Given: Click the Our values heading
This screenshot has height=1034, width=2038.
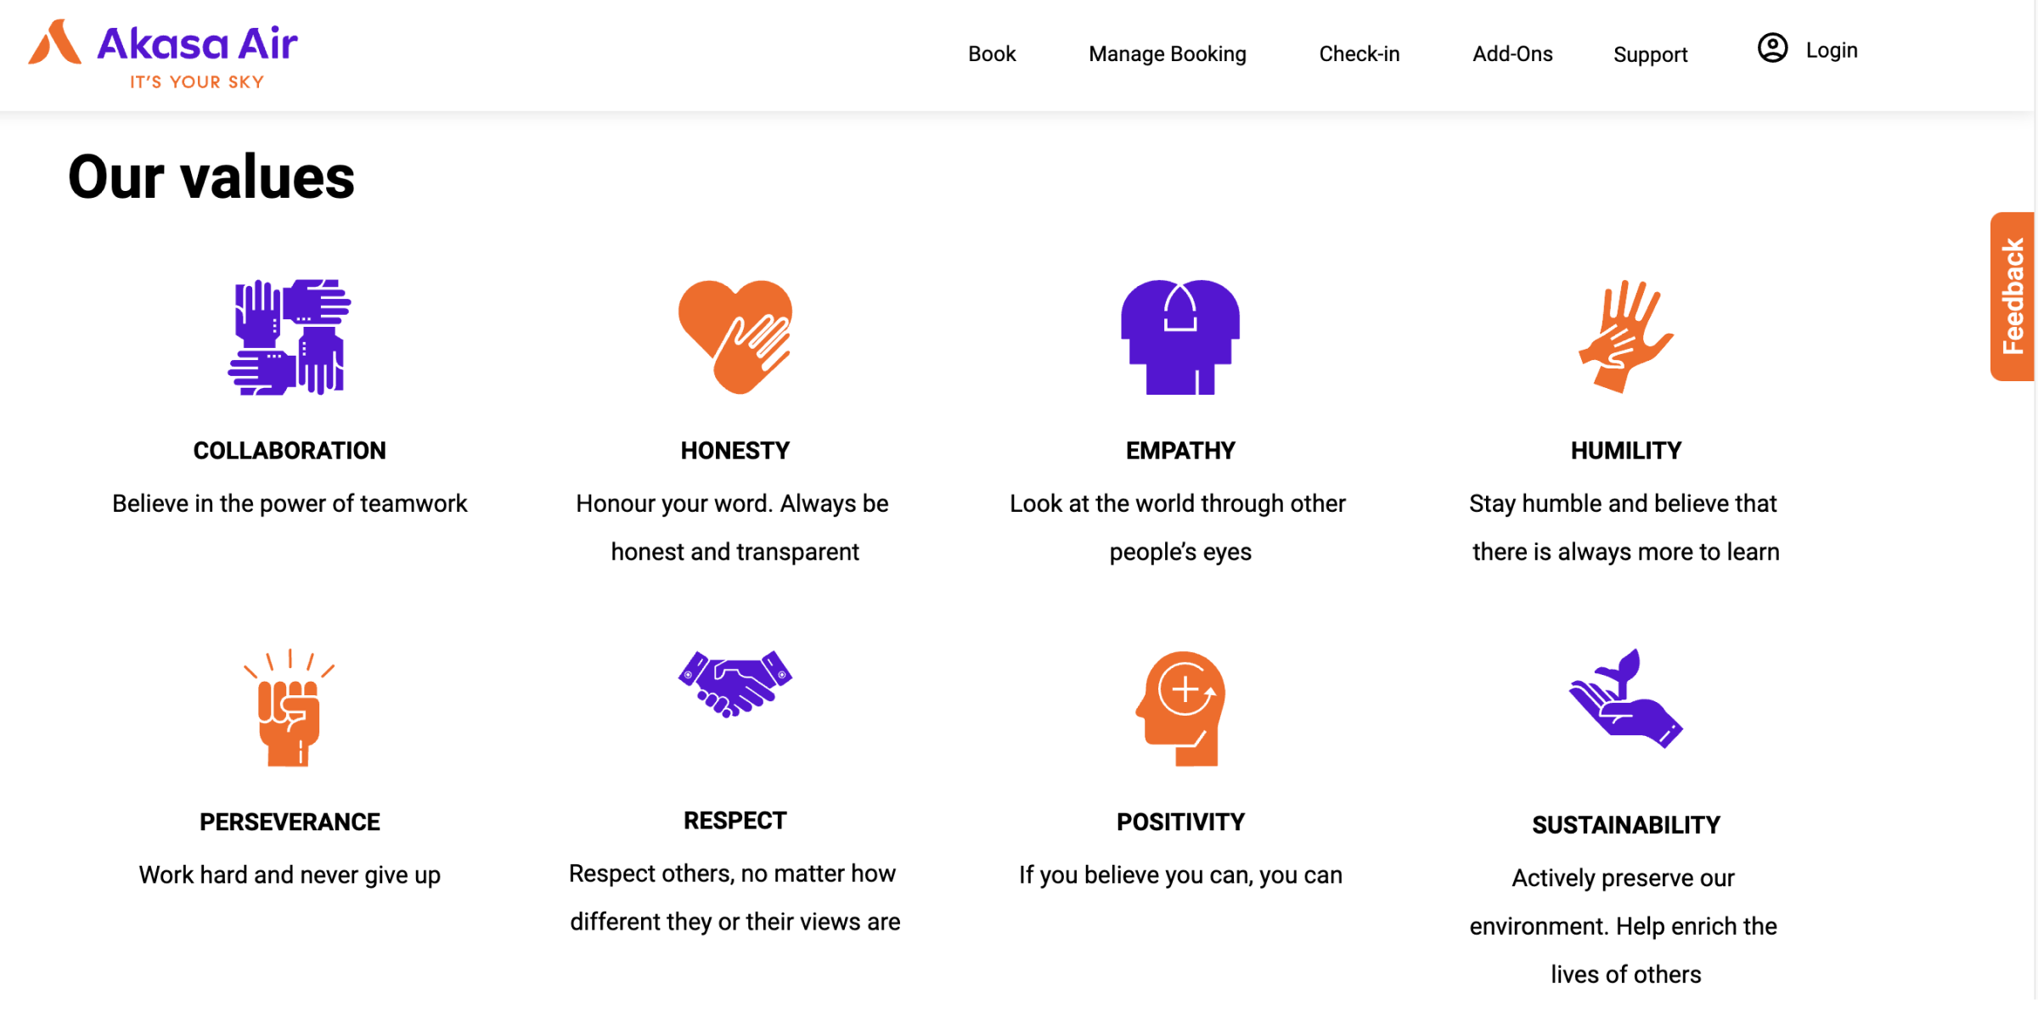Looking at the screenshot, I should pyautogui.click(x=211, y=177).
